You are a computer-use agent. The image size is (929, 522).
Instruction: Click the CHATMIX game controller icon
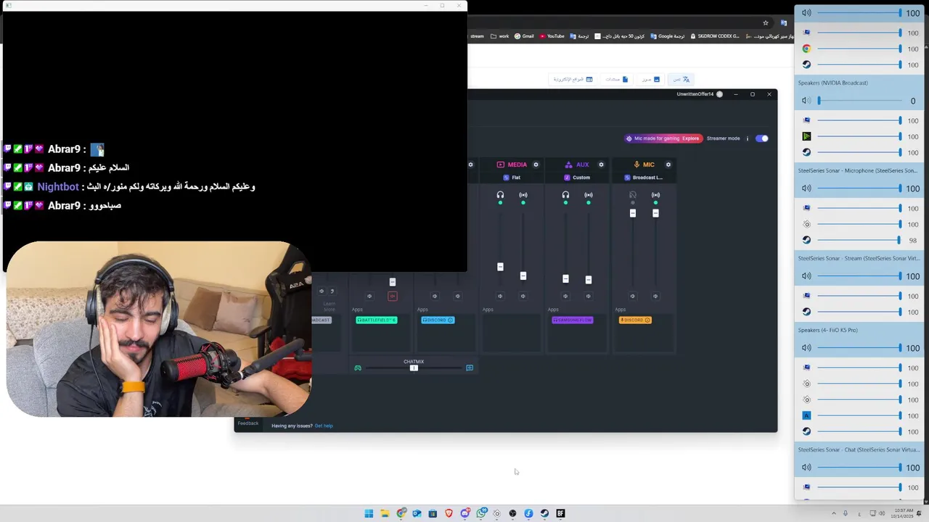[358, 368]
